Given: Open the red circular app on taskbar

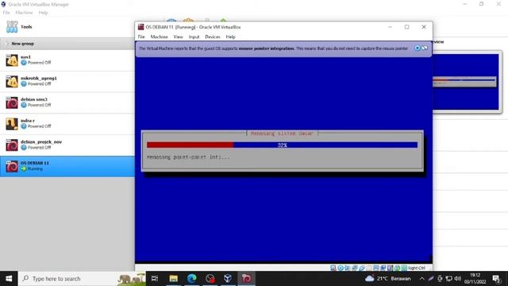Looking at the screenshot, I should (x=210, y=279).
